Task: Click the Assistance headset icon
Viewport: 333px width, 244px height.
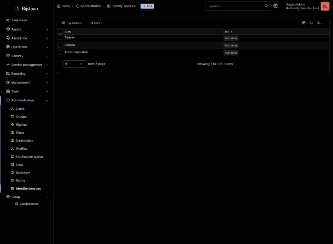Action: click(8, 38)
